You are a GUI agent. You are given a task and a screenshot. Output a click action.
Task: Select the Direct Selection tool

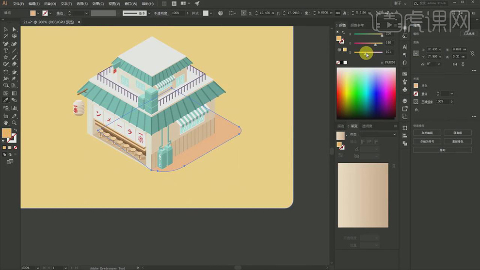tap(14, 30)
